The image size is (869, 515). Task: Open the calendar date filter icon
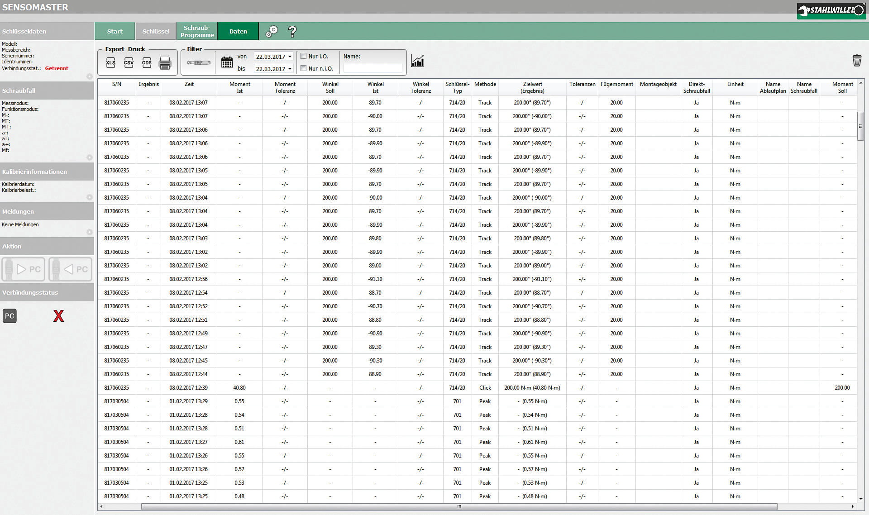point(227,62)
